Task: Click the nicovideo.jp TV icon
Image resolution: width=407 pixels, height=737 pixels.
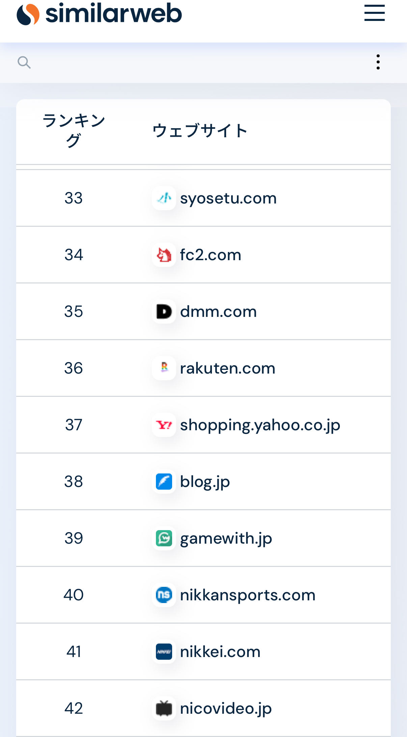Action: 164,708
